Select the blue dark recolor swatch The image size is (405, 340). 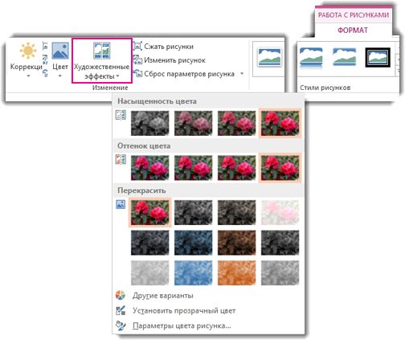tap(194, 243)
